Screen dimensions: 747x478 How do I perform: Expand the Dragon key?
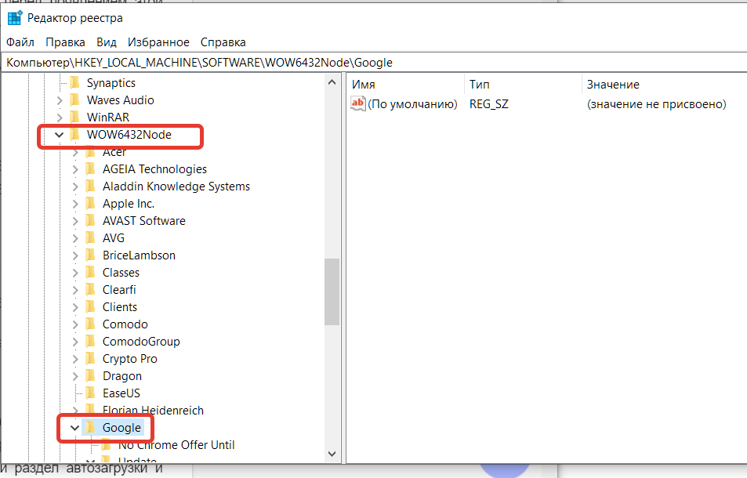pyautogui.click(x=75, y=376)
